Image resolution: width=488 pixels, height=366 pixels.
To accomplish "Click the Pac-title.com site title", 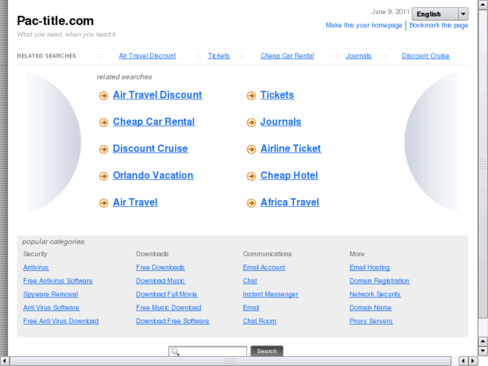I will pos(55,21).
